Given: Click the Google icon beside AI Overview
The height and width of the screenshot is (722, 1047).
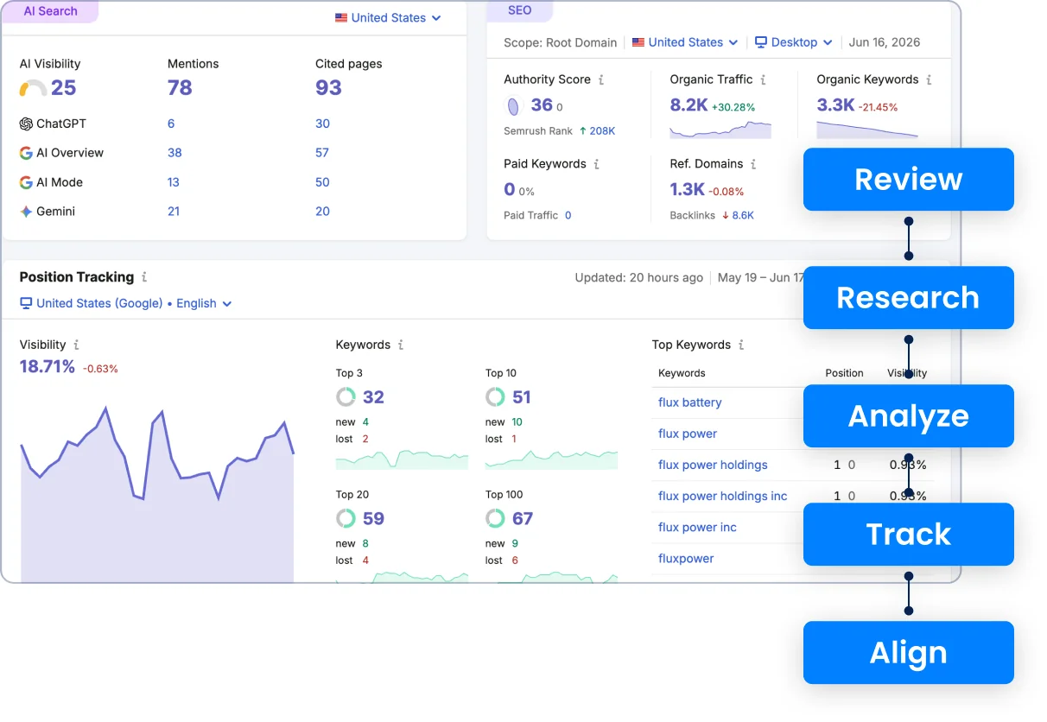Looking at the screenshot, I should point(26,153).
